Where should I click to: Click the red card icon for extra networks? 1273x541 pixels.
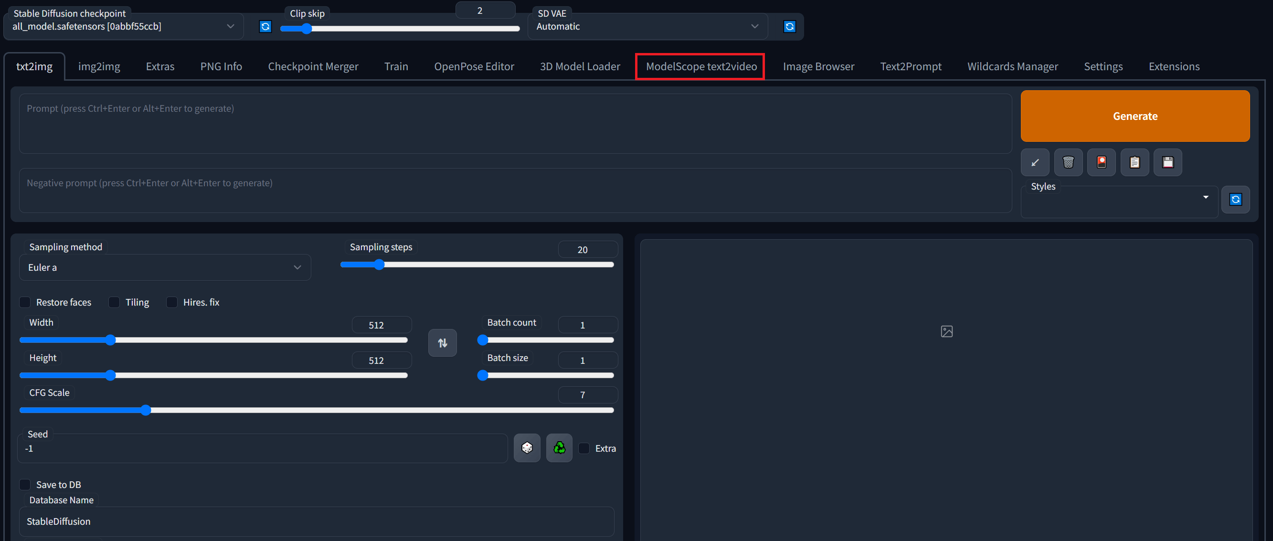click(1101, 162)
